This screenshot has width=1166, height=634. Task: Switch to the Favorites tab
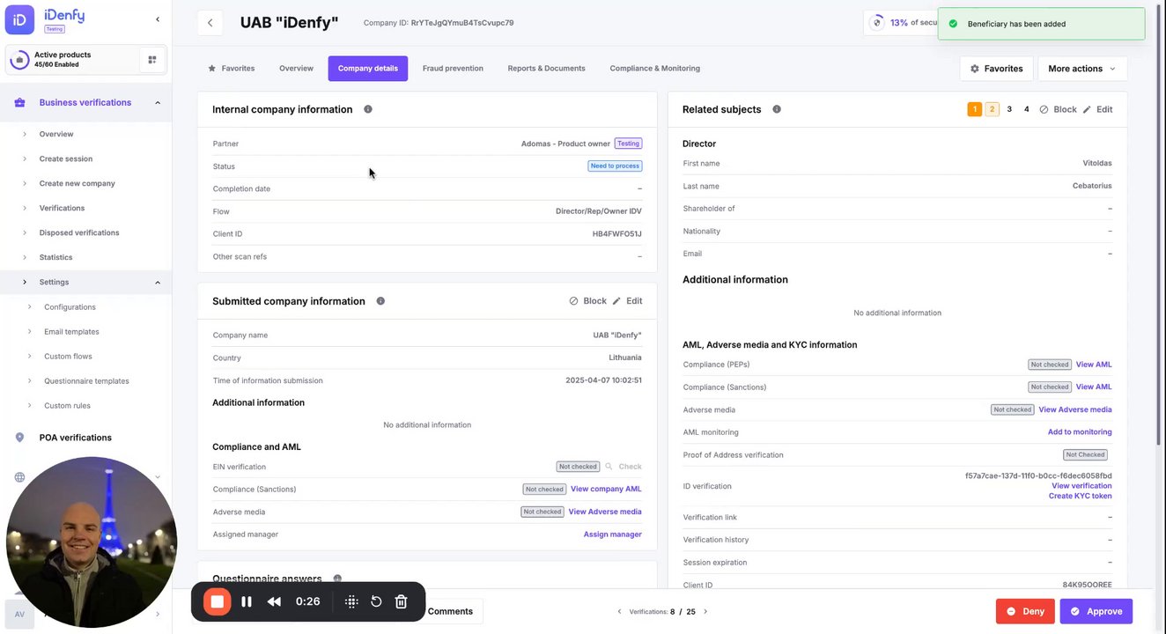[x=232, y=69]
